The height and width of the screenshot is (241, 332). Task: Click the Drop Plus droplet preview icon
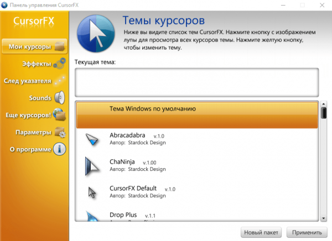pos(92,216)
